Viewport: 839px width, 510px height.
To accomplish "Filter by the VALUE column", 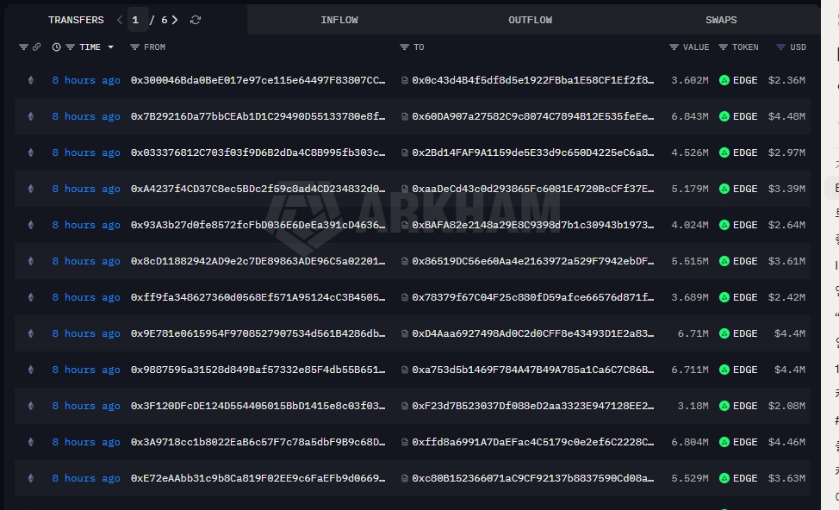I will point(674,47).
